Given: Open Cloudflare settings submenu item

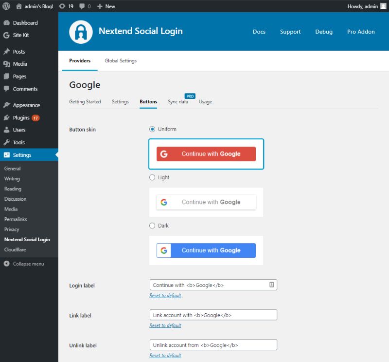Looking at the screenshot, I should (15, 249).
